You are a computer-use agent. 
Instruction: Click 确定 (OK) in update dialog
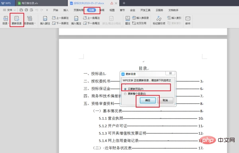point(148,100)
